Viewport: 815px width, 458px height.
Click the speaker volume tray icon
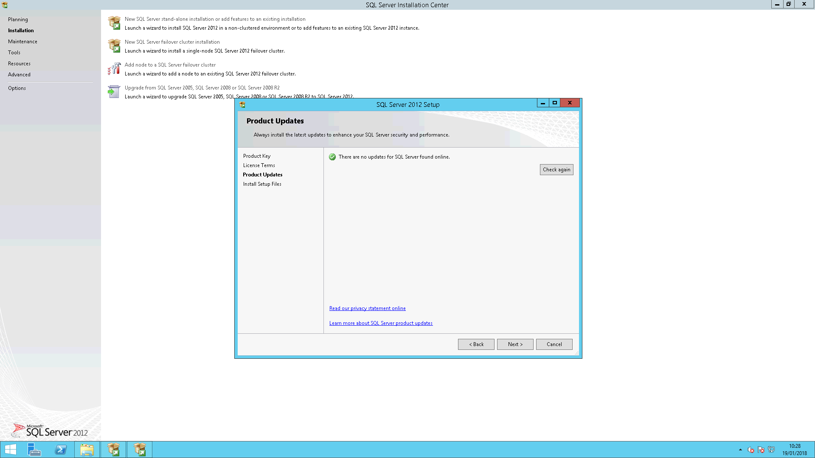(x=751, y=450)
